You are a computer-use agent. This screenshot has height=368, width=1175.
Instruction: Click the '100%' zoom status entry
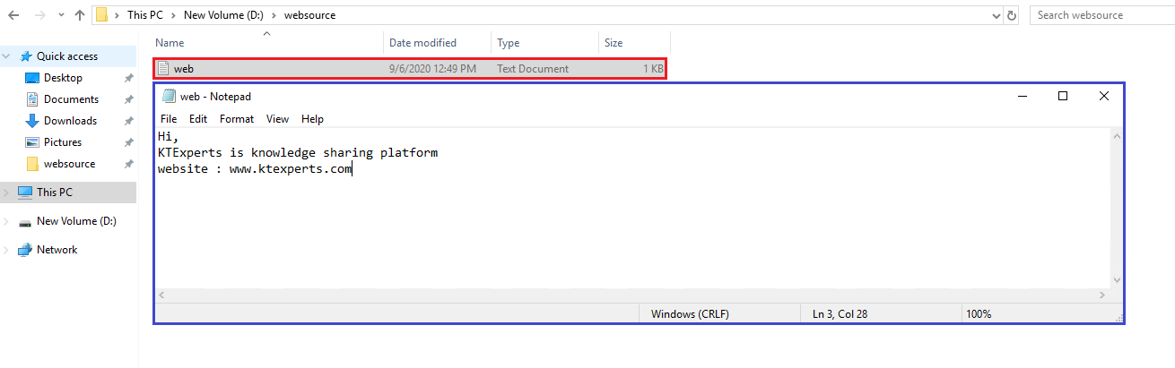[x=979, y=314]
